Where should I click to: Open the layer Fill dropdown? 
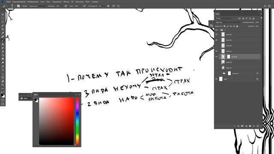click(x=261, y=26)
